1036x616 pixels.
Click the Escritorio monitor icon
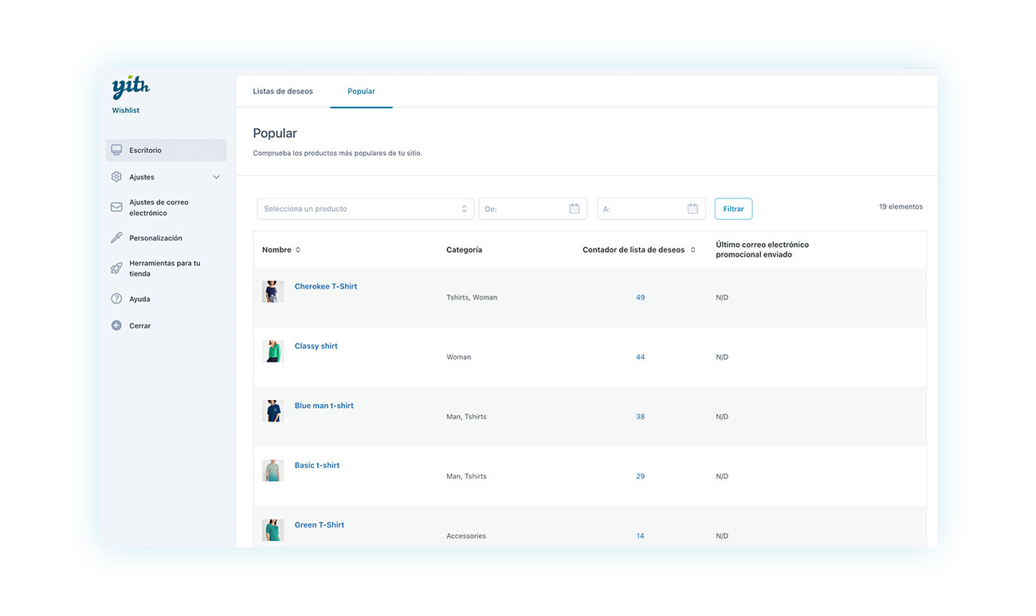pyautogui.click(x=116, y=150)
